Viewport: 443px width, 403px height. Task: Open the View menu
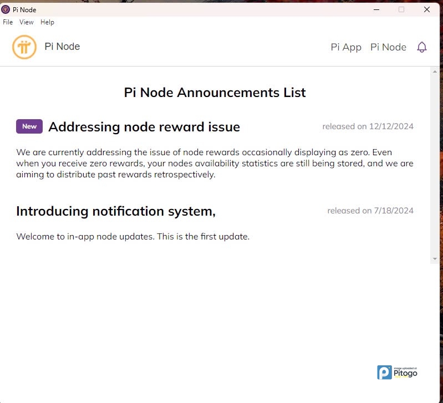pyautogui.click(x=27, y=22)
